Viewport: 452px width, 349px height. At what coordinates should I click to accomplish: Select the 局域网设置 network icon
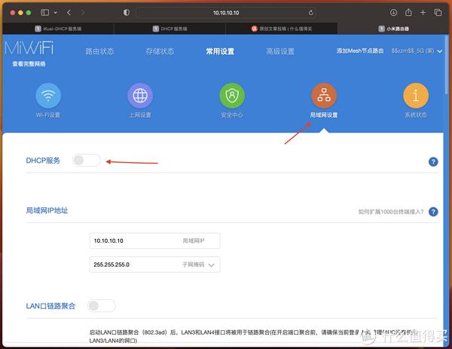point(323,96)
